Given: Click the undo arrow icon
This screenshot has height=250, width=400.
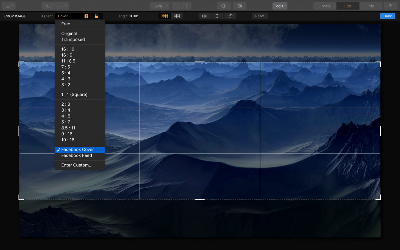Looking at the screenshot, I should (48, 6).
